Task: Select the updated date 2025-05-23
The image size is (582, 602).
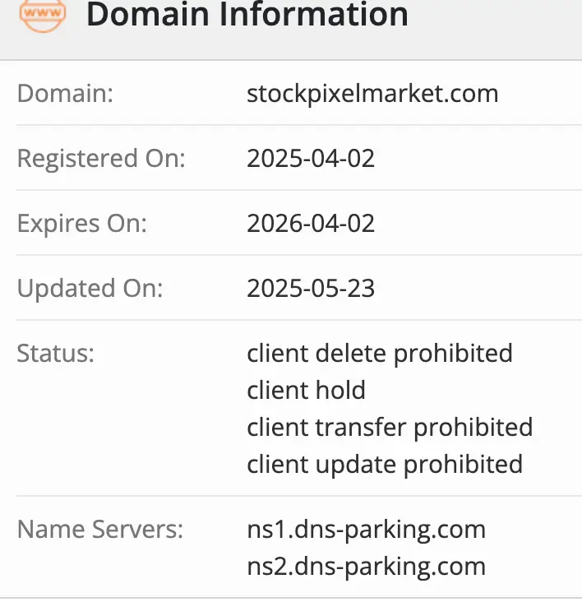Action: point(311,288)
